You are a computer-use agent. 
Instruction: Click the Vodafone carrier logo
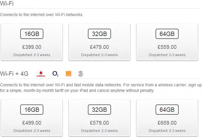tap(41, 73)
